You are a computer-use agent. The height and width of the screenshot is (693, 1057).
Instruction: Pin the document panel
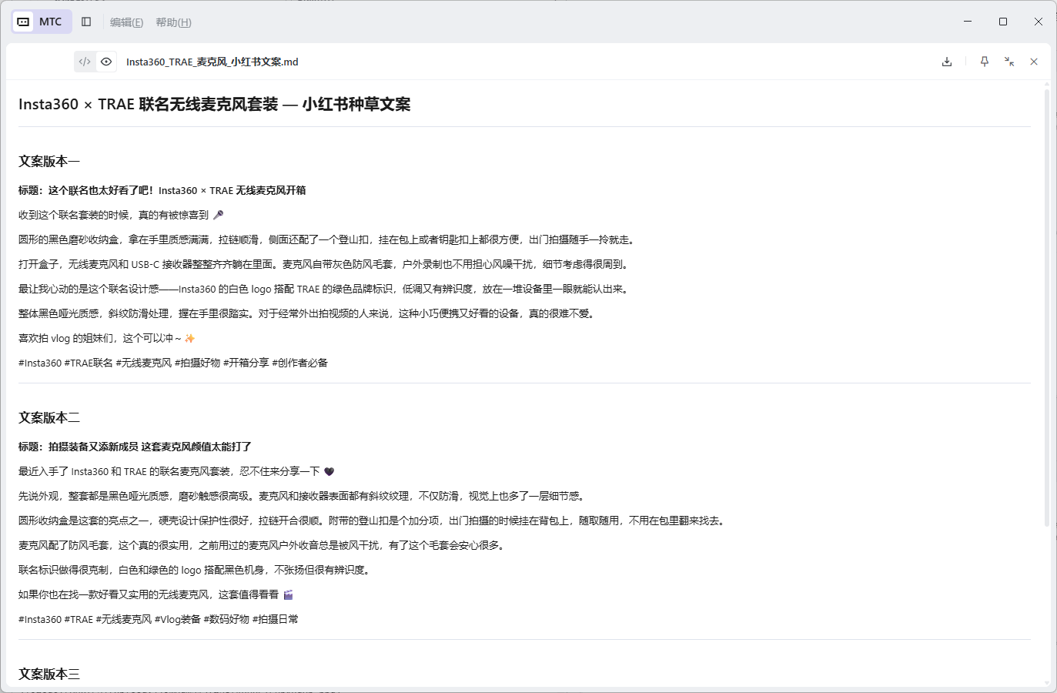985,62
